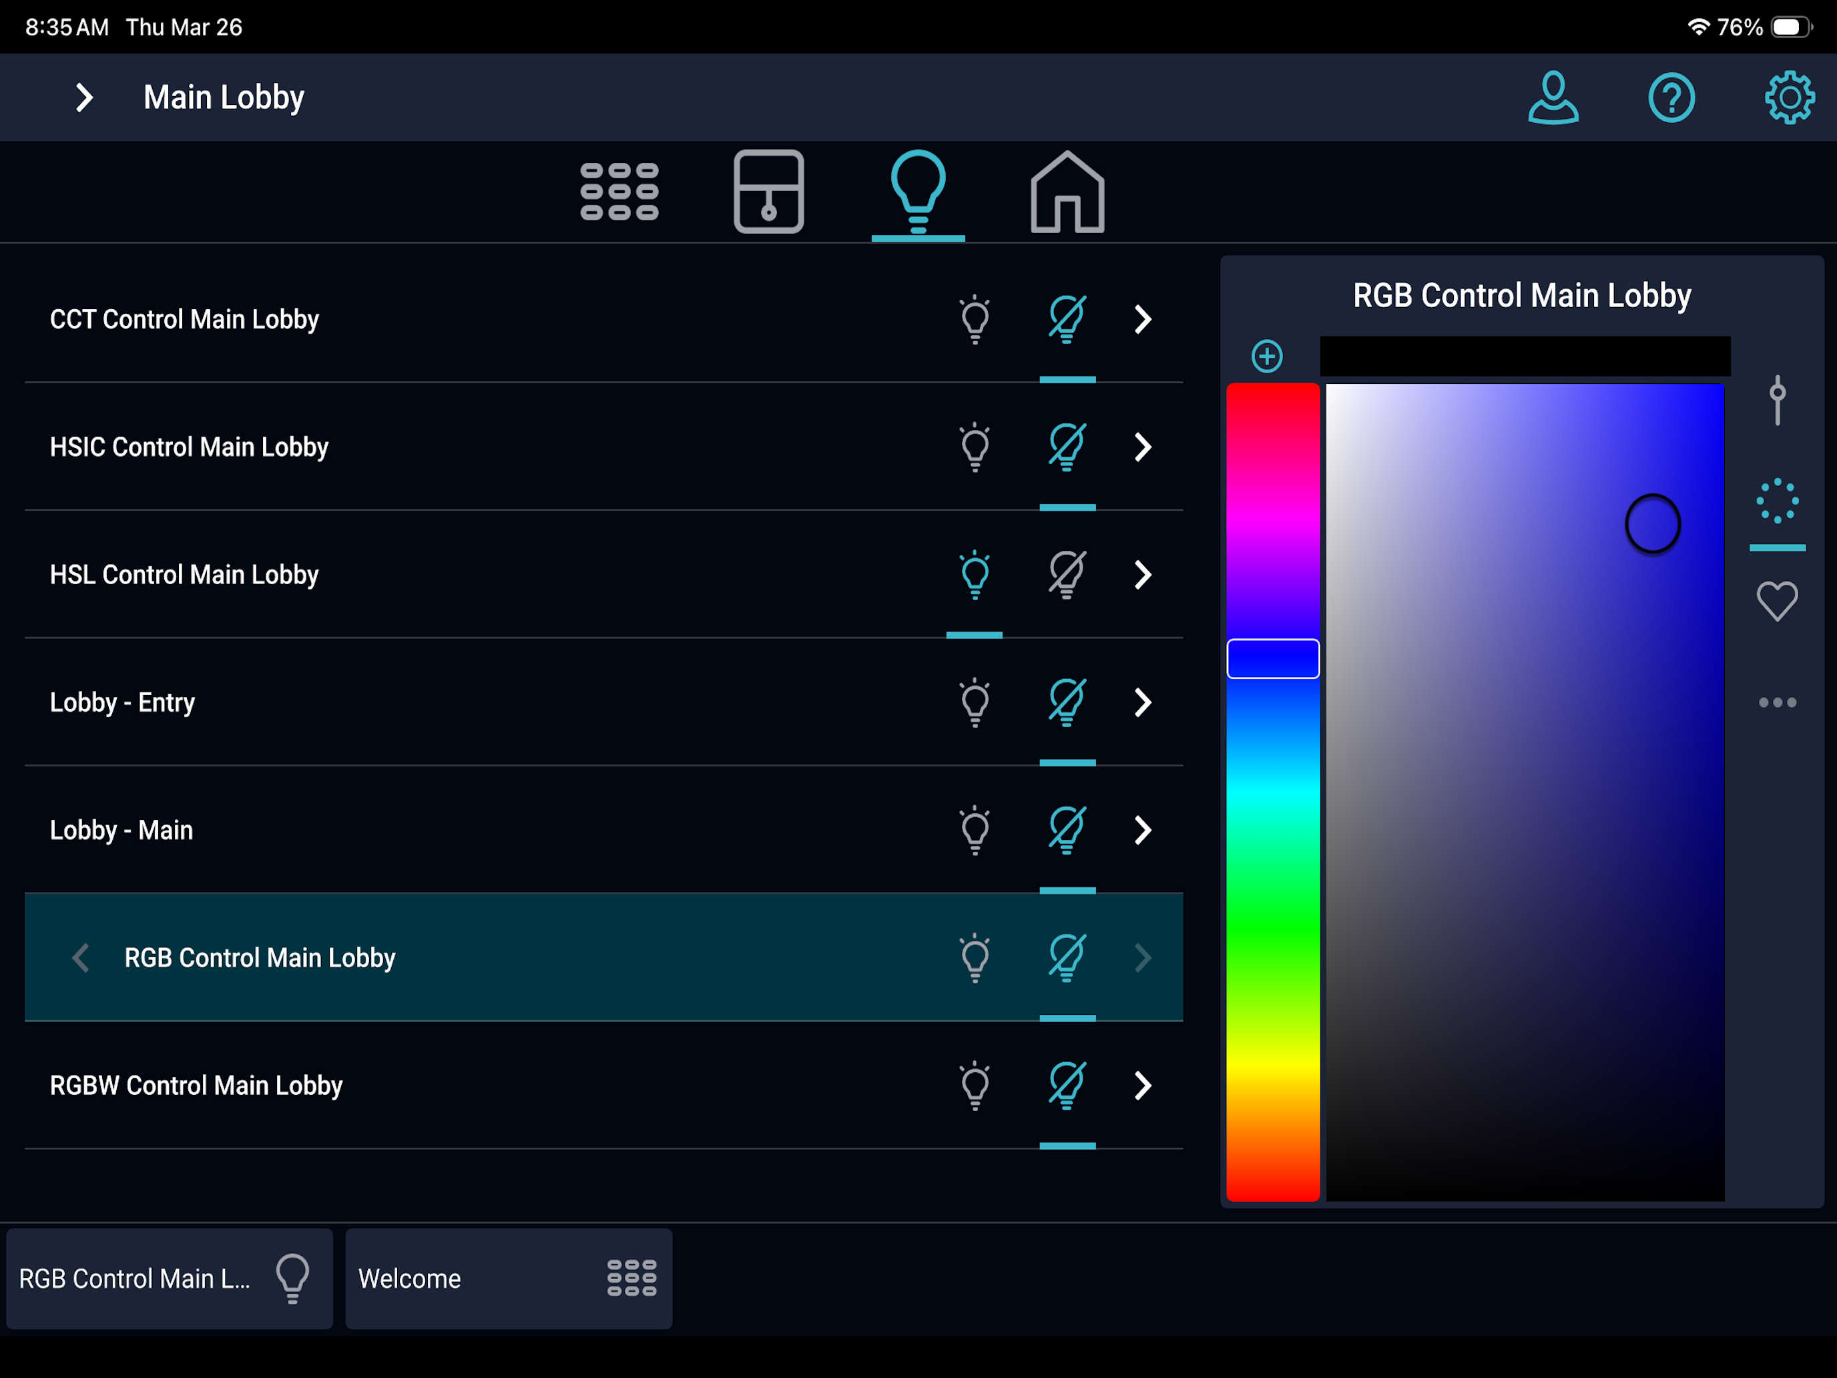The image size is (1837, 1378).
Task: Expand the room navigation chevron beside Main Lobby
Action: pos(84,98)
